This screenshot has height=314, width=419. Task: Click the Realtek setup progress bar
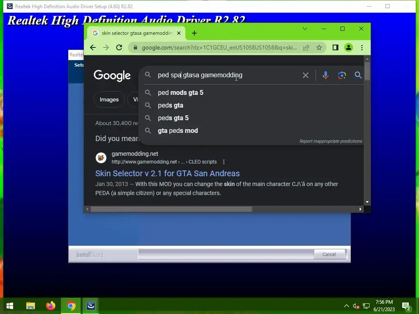[226, 254]
